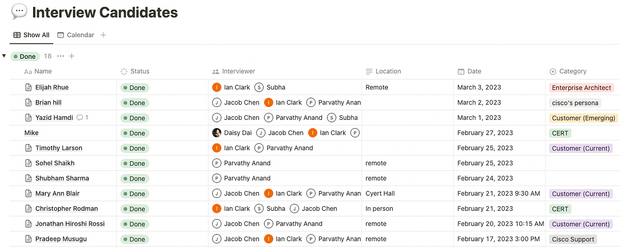Click the Interviewer column people icon
620x248 pixels.
click(x=216, y=72)
